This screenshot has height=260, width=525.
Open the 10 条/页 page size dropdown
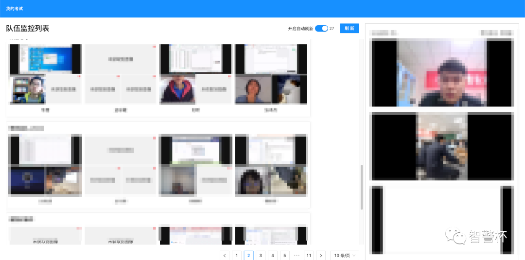click(x=345, y=256)
